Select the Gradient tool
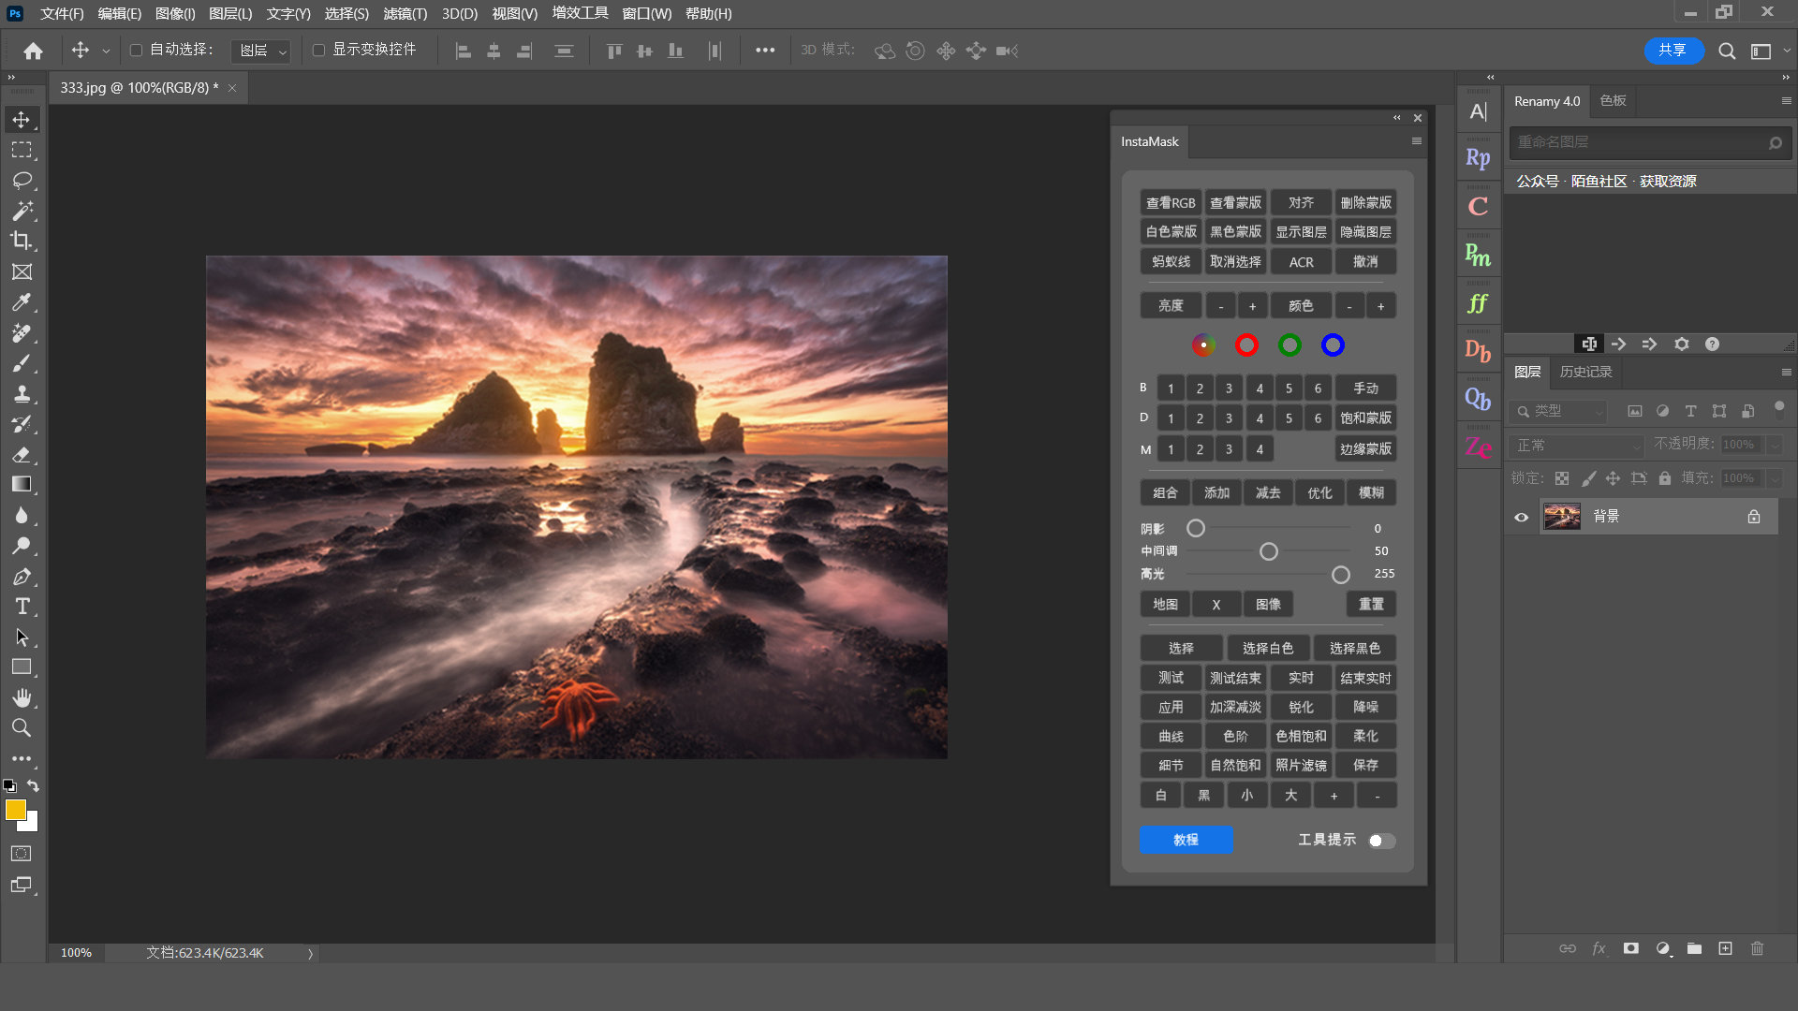 pos(22,484)
